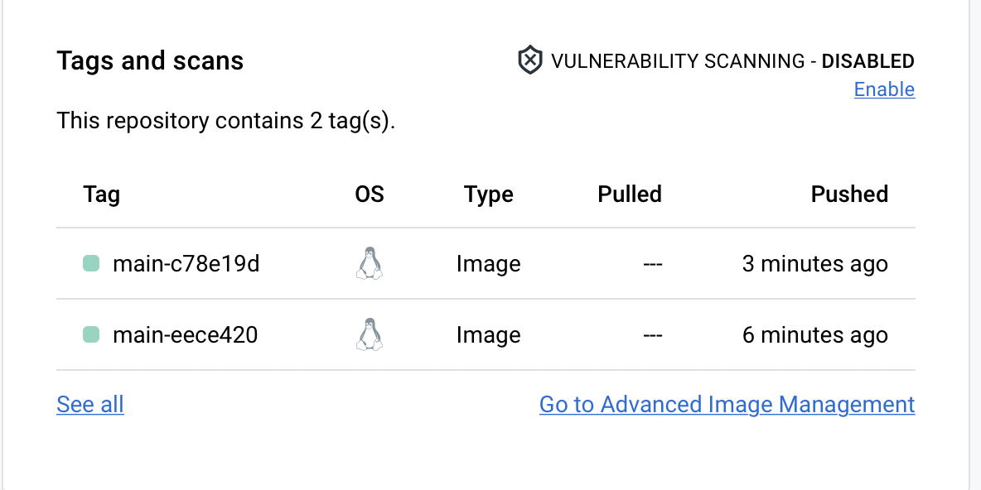This screenshot has width=981, height=490.
Task: Click green status square beside main-eece420
Action: [x=91, y=335]
